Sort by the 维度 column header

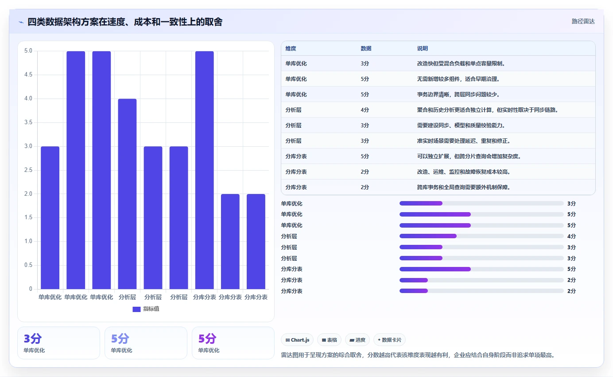(x=291, y=48)
